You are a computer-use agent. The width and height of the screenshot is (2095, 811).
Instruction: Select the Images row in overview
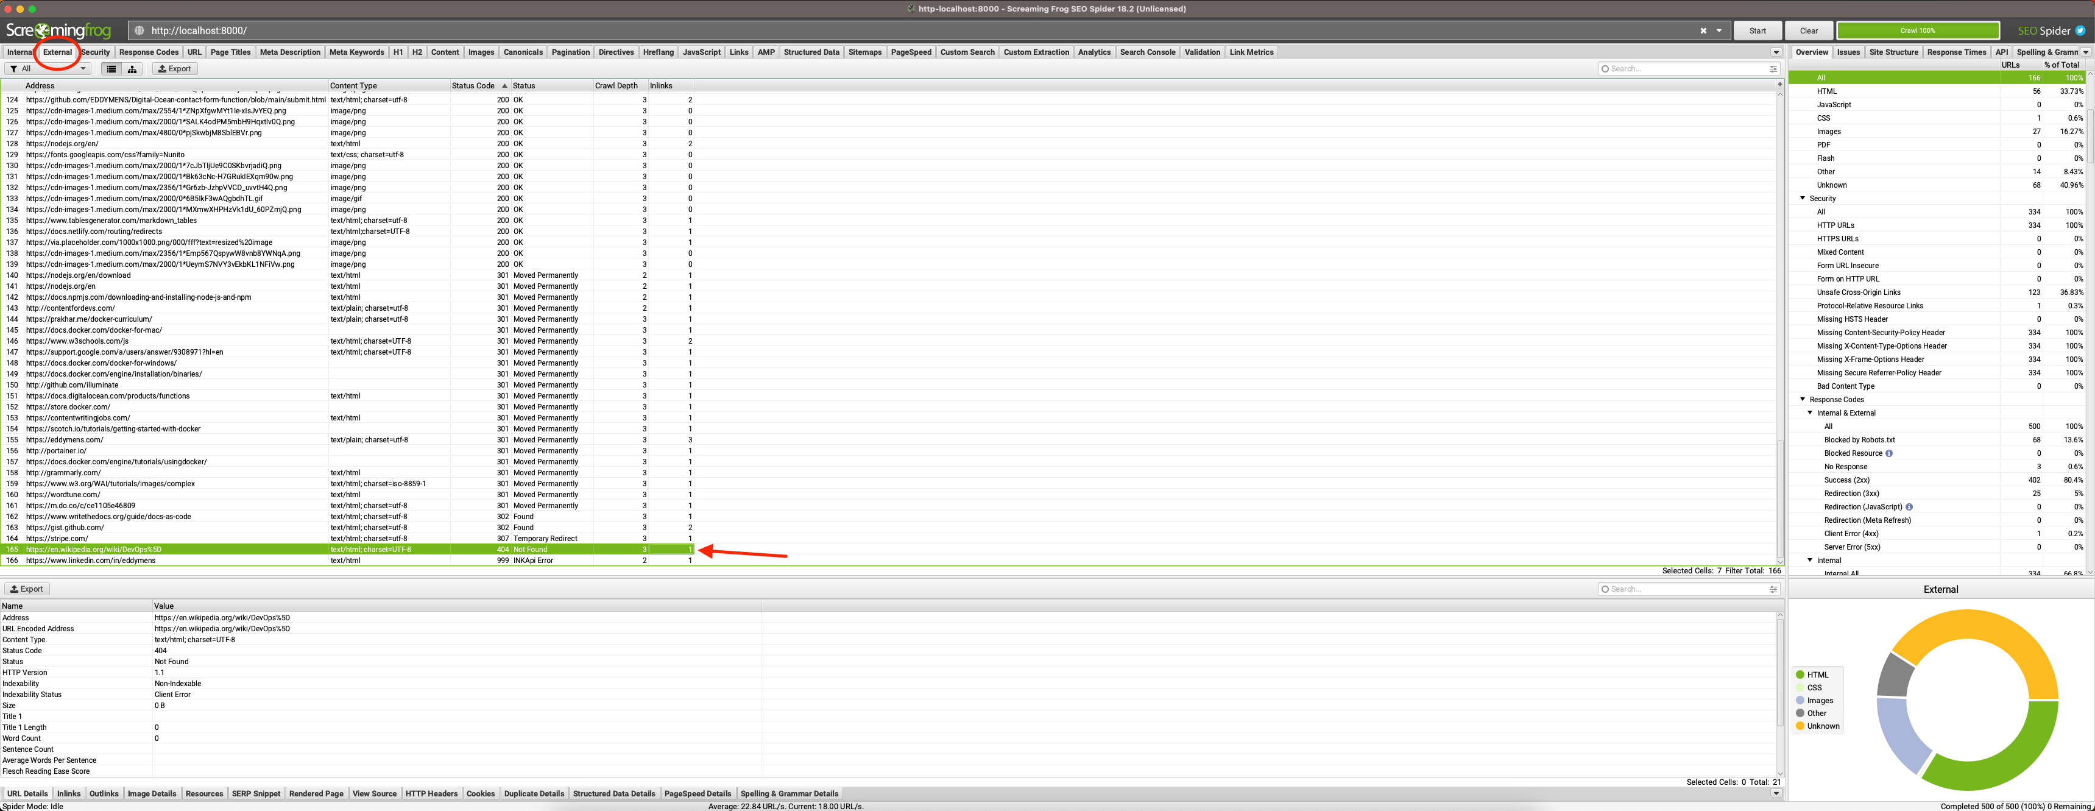coord(1937,132)
